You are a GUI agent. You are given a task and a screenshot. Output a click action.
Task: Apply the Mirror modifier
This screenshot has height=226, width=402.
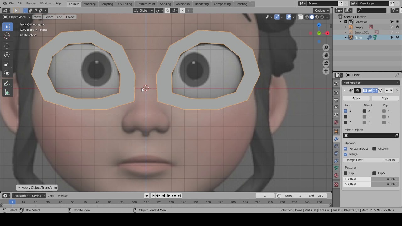pos(356,98)
